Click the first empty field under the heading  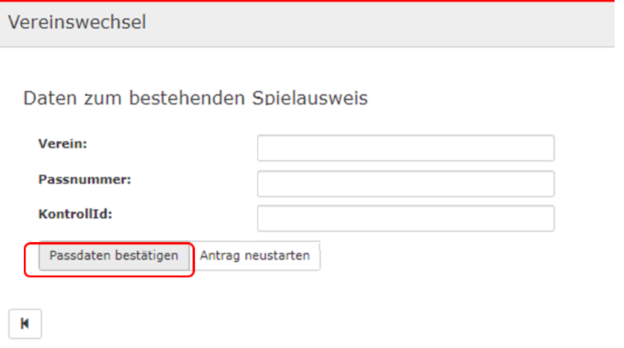(405, 148)
